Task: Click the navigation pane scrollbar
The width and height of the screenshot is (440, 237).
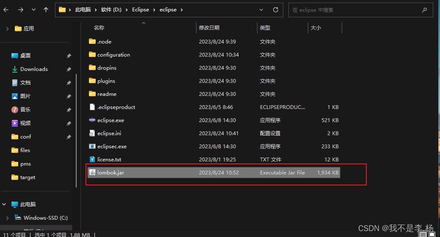Action: click(76, 131)
